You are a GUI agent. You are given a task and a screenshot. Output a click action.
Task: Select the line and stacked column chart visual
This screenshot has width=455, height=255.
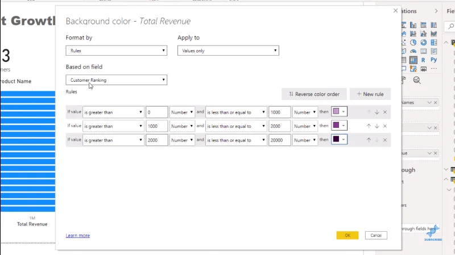pos(413,34)
